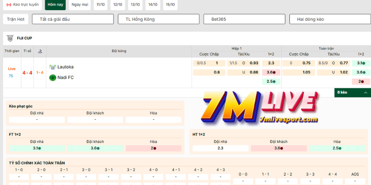Click the live broadcast icon beside Kèo trực tuyến
Image resolution: width=371 pixels, height=185 pixels.
[x=9, y=5]
